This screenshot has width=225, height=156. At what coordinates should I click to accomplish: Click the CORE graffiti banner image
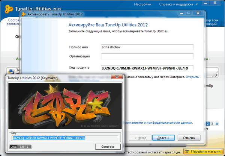(65, 106)
